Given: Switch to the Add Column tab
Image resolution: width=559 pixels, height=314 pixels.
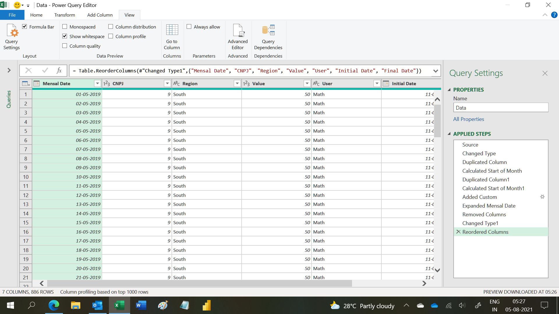Looking at the screenshot, I should tap(100, 15).
